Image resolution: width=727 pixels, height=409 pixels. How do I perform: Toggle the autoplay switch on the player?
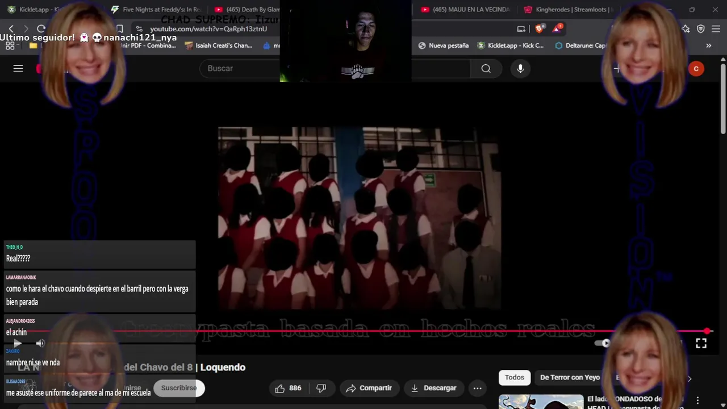click(x=604, y=343)
